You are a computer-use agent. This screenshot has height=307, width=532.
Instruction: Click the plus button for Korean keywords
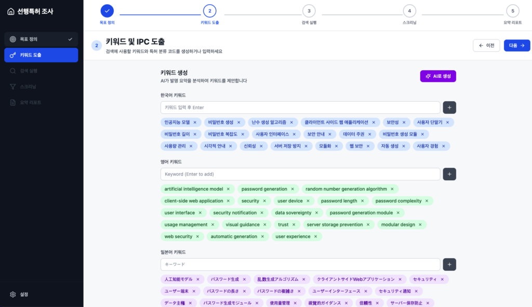[x=449, y=108]
